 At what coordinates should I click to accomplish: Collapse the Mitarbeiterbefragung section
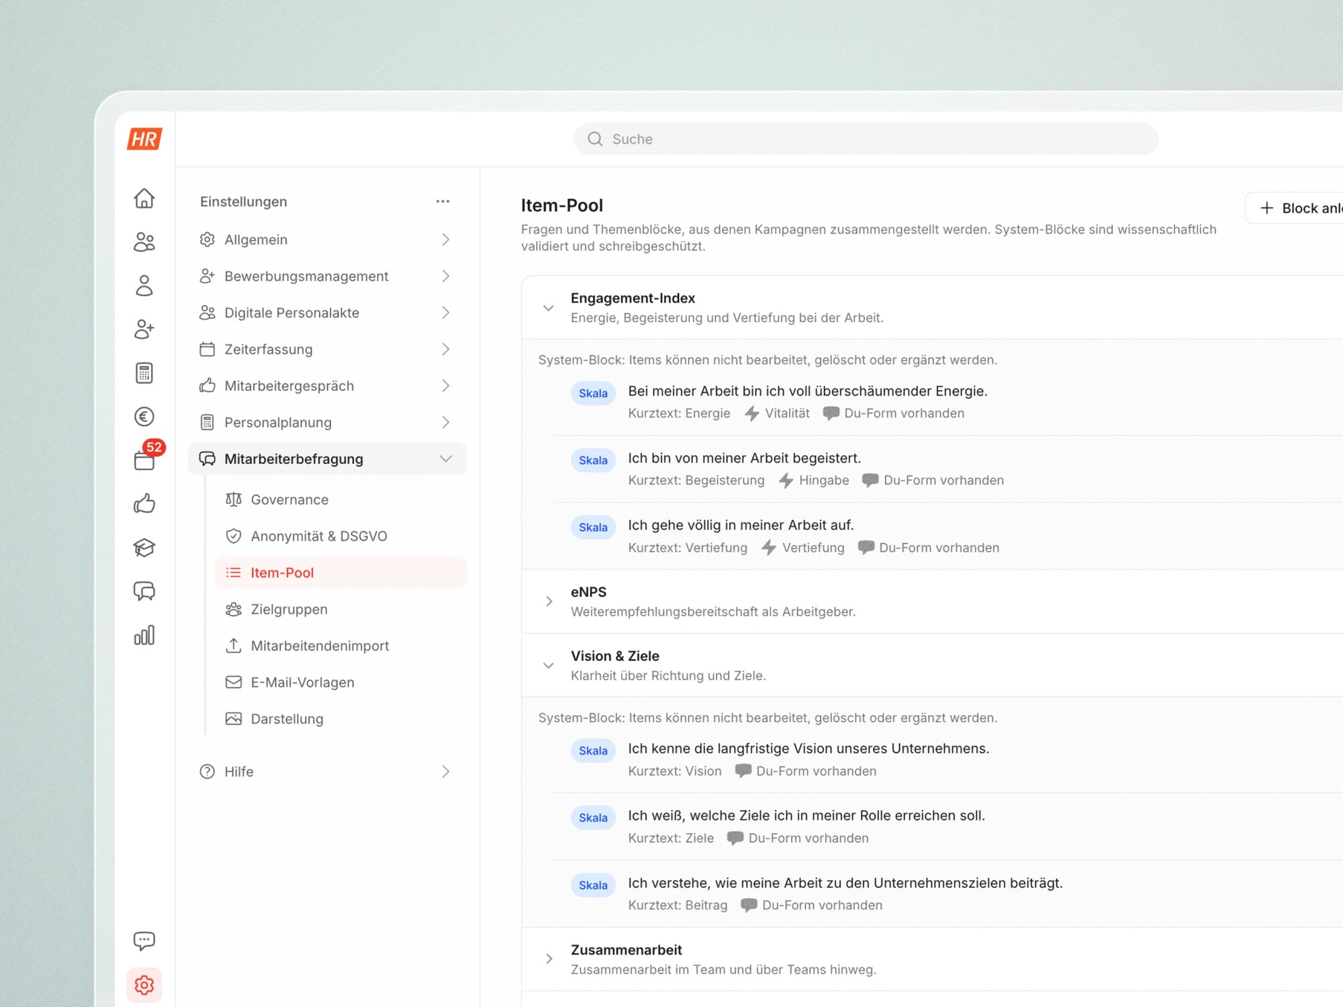(x=327, y=459)
